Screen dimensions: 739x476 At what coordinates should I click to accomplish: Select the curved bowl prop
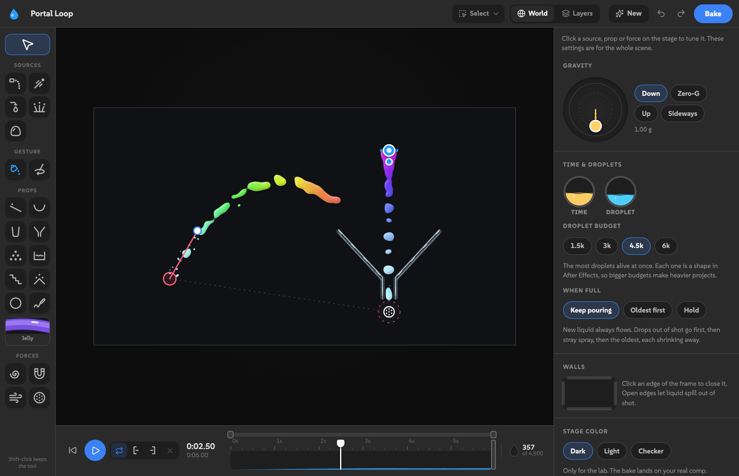click(39, 208)
